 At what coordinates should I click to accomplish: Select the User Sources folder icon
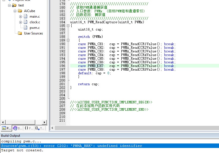coord(20,33)
